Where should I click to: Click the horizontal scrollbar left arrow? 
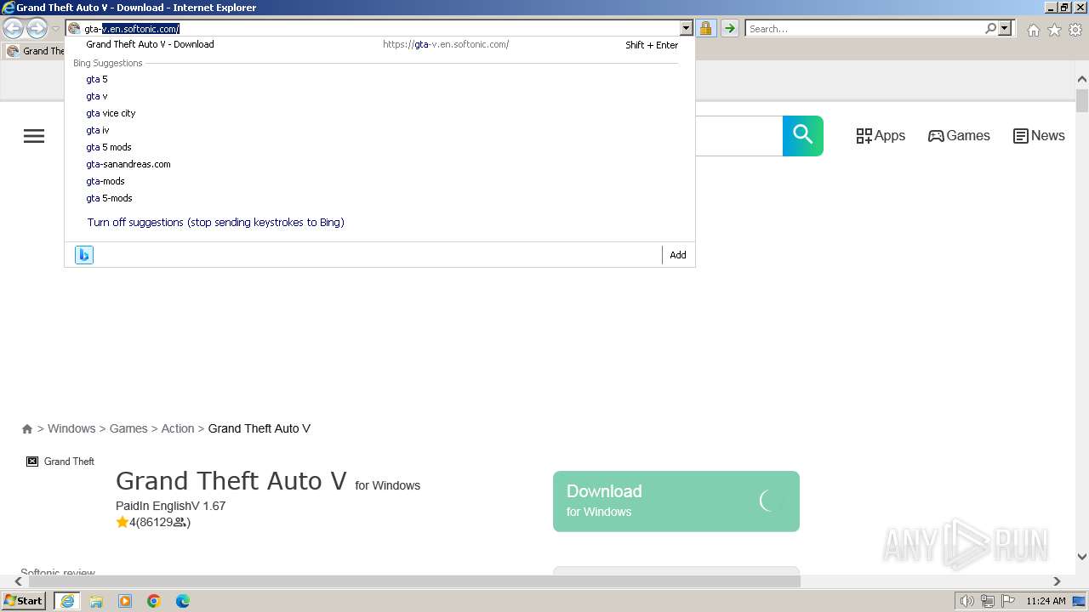19,581
